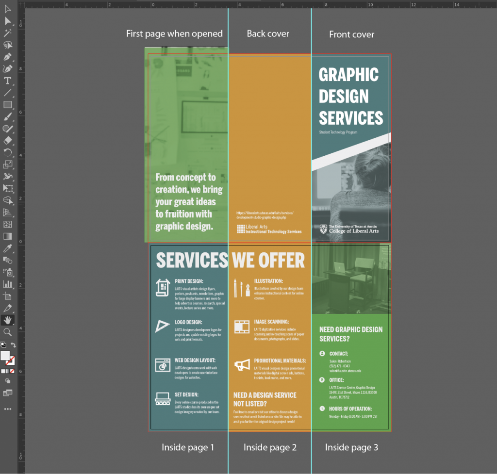Click the 'Back cover' label
The width and height of the screenshot is (497, 474).
(268, 33)
